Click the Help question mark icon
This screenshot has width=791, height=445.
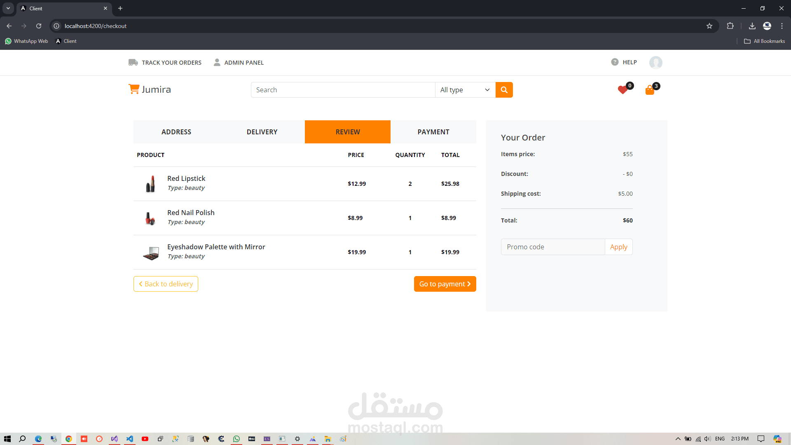pyautogui.click(x=615, y=62)
